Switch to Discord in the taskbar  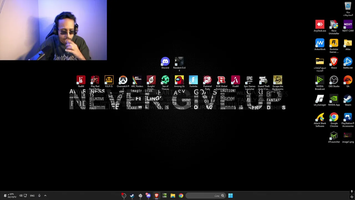click(x=148, y=196)
